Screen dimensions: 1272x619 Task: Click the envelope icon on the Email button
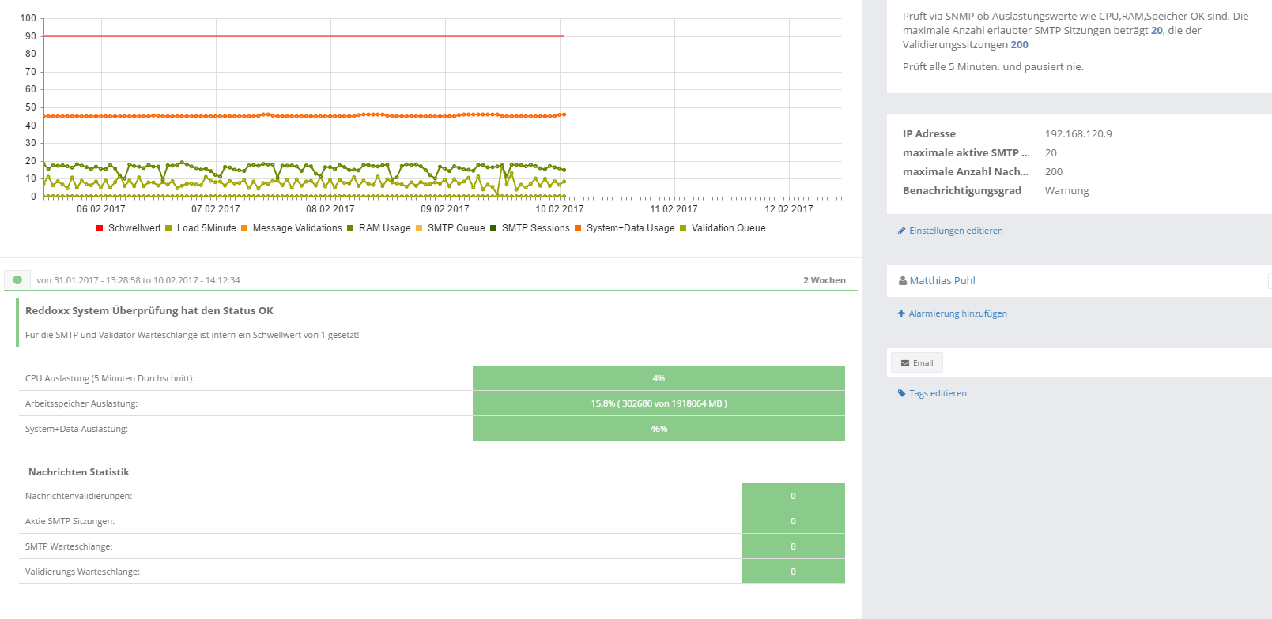[905, 363]
